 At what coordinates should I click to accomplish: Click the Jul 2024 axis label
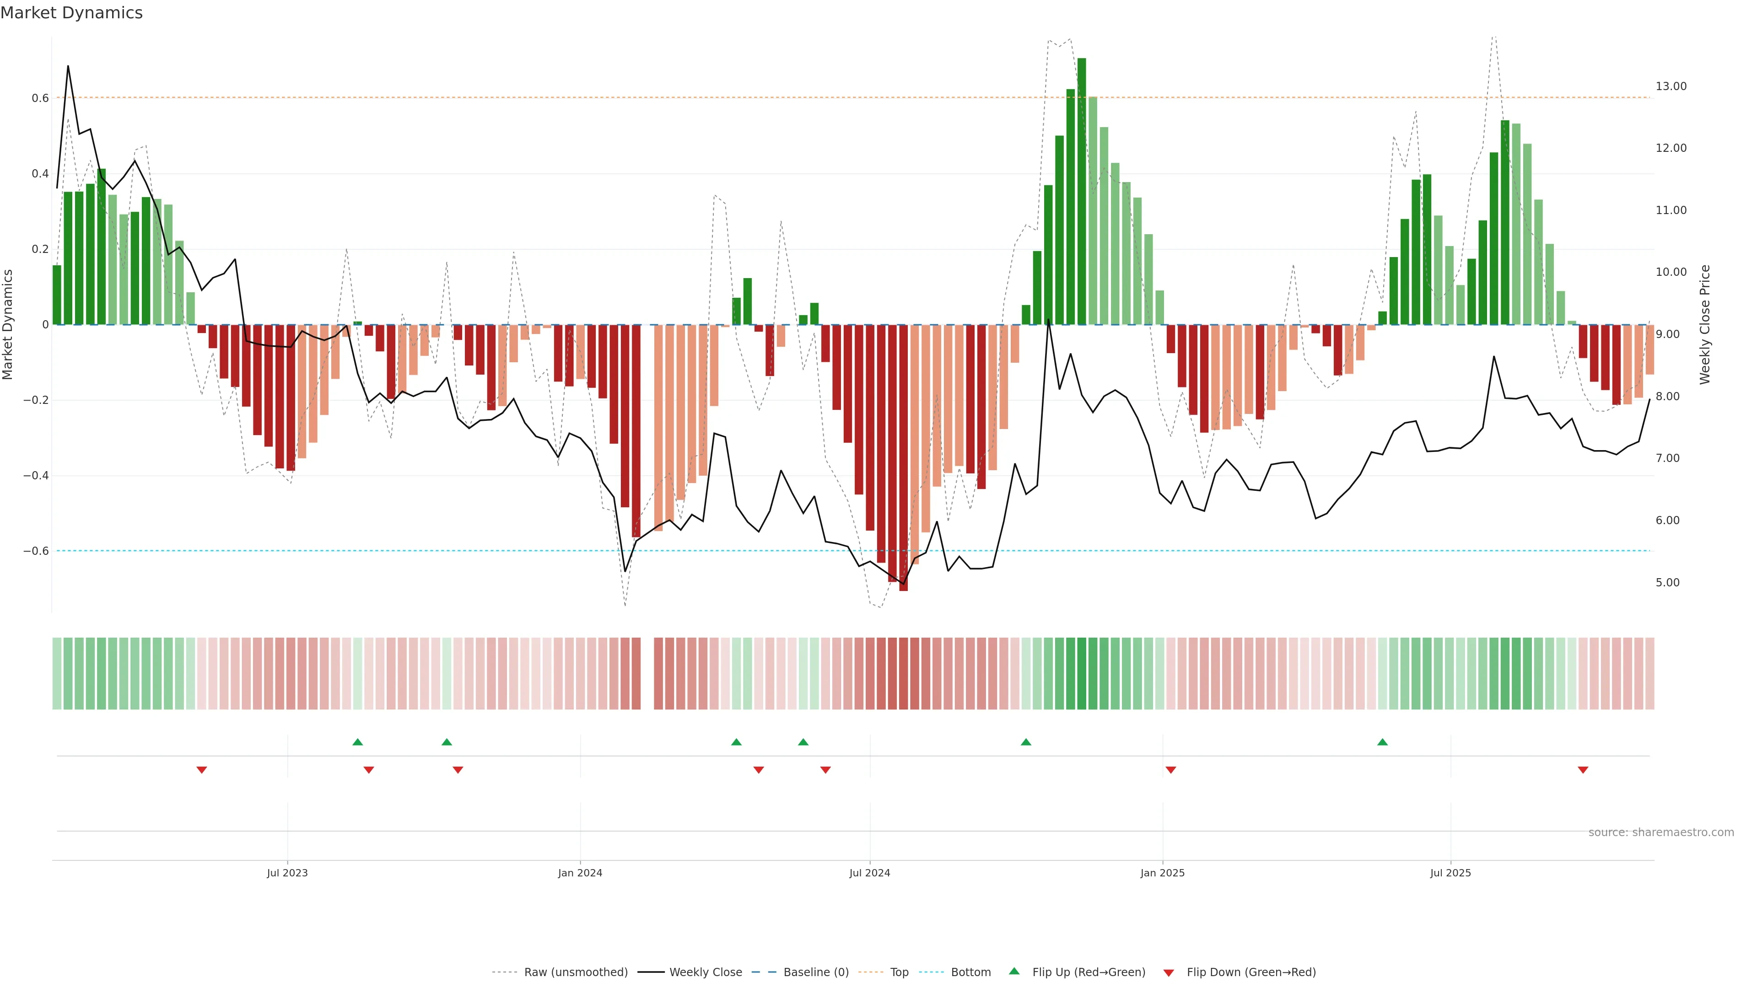click(x=870, y=873)
